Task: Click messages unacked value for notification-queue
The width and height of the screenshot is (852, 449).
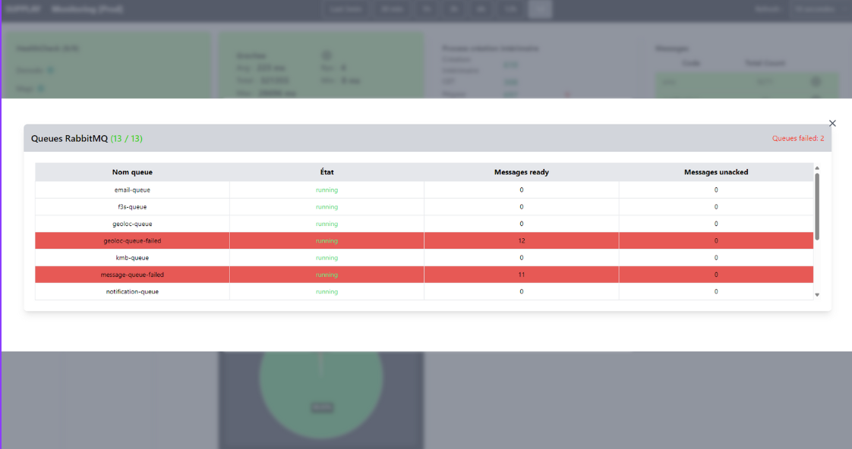Action: tap(715, 291)
